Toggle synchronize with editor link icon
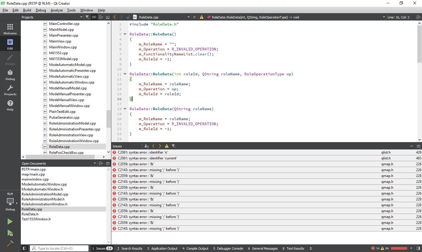 click(x=94, y=17)
